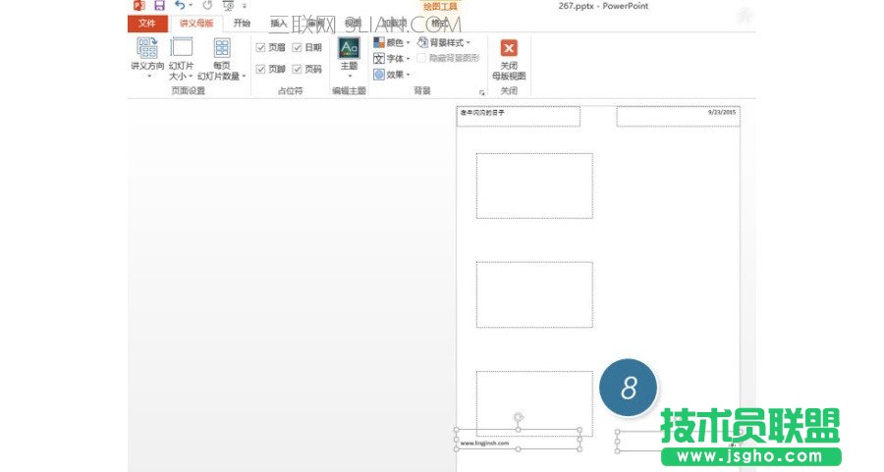Image resolution: width=884 pixels, height=472 pixels.
Task: Click the rotation handle above the footer placeholder
Action: [518, 417]
